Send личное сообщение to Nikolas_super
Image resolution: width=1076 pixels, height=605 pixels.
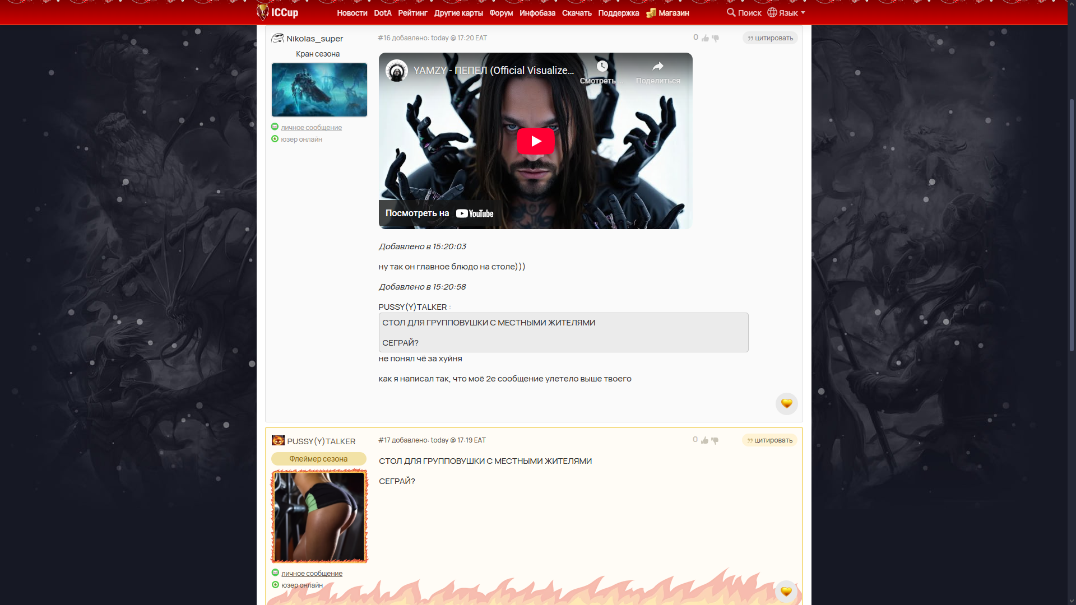point(311,128)
